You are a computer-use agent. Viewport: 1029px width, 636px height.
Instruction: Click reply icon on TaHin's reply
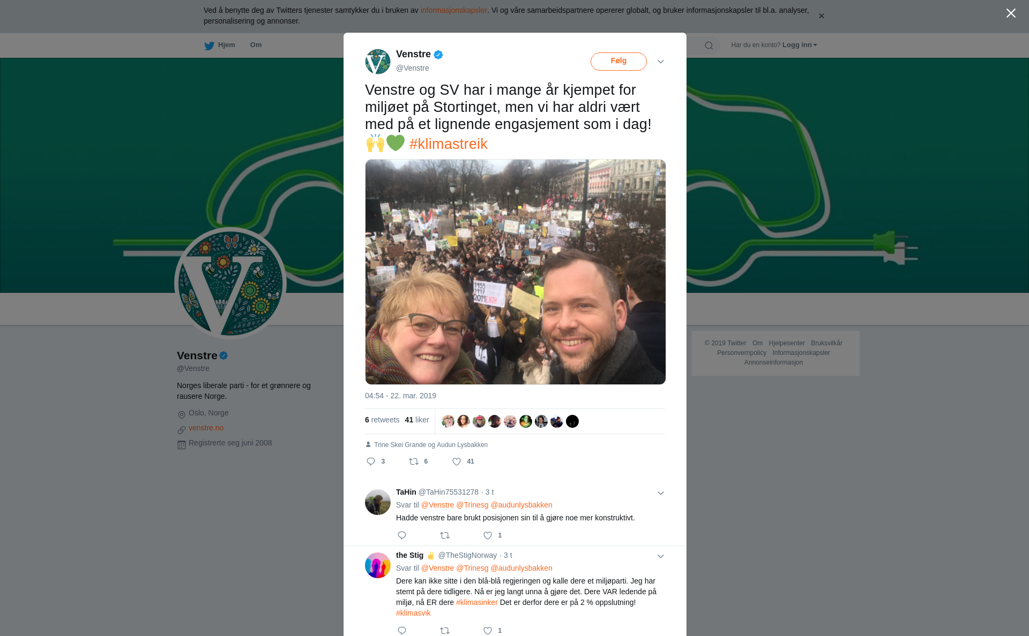[x=402, y=535]
